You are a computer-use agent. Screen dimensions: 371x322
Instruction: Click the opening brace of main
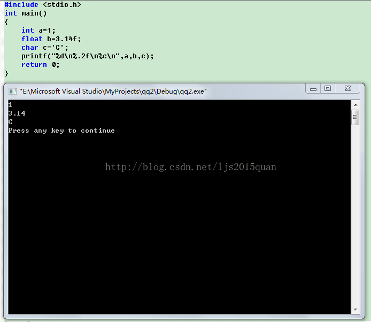(6, 22)
